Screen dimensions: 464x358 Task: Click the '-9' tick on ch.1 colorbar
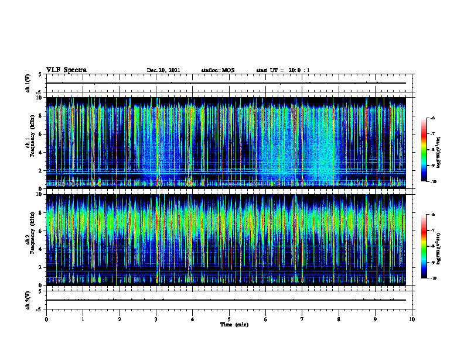click(x=432, y=166)
